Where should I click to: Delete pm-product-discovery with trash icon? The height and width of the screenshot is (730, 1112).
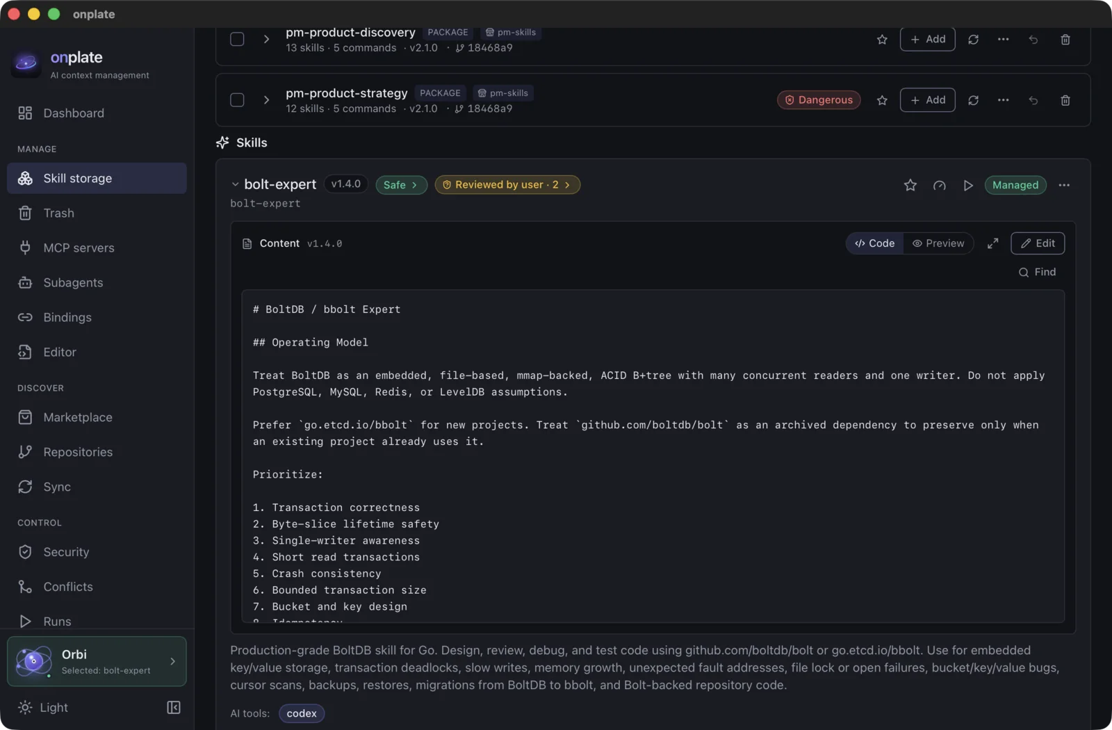1065,40
